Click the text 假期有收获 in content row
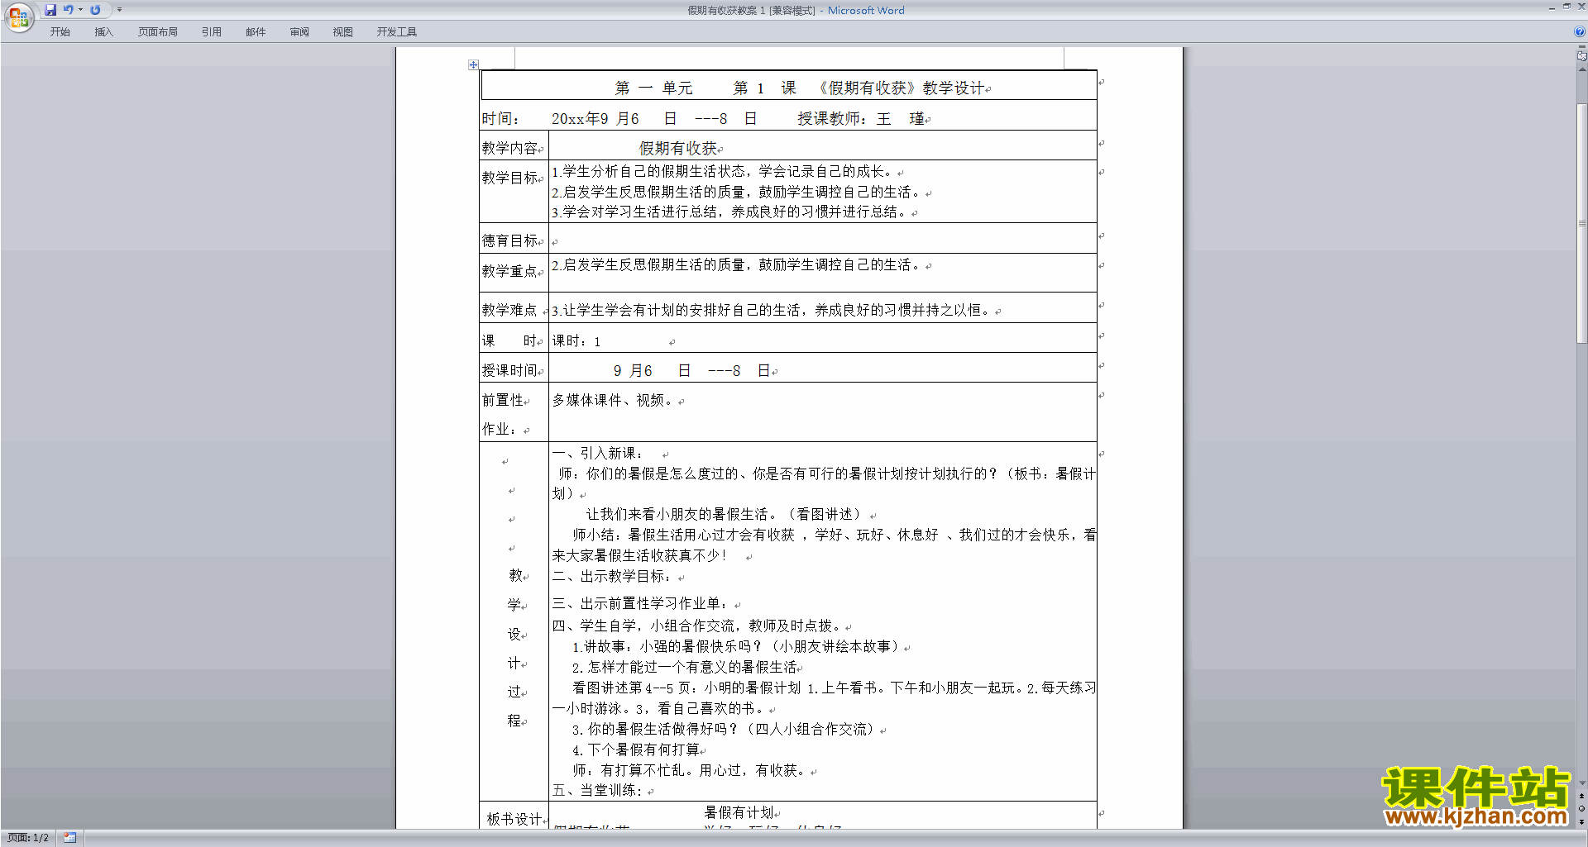The height and width of the screenshot is (847, 1588). (678, 149)
